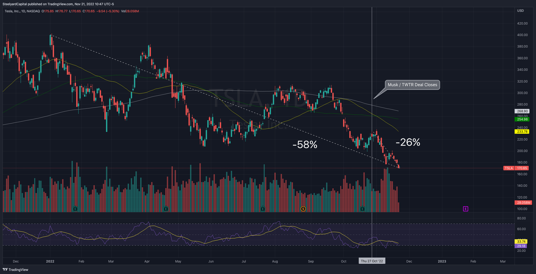Click the 80.00 RSI axis label
The height and width of the screenshot is (274, 536).
click(521, 218)
